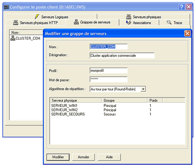
Task: Click the Serveurs physiques HTTP tab icon
Action: [x=16, y=22]
